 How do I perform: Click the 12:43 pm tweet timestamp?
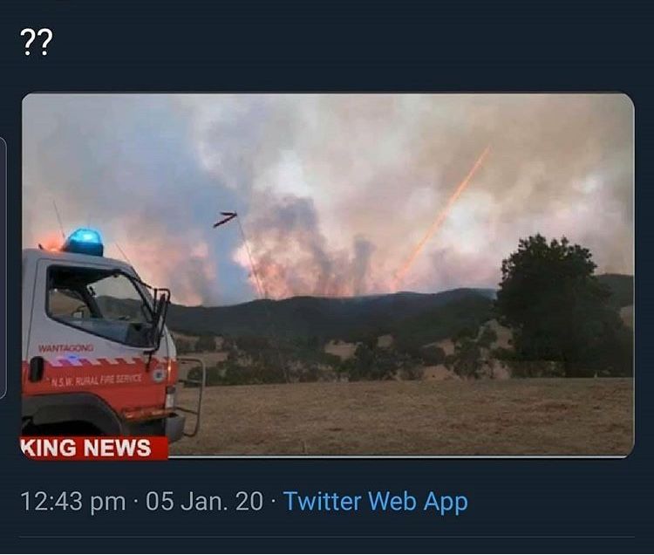click(73, 501)
